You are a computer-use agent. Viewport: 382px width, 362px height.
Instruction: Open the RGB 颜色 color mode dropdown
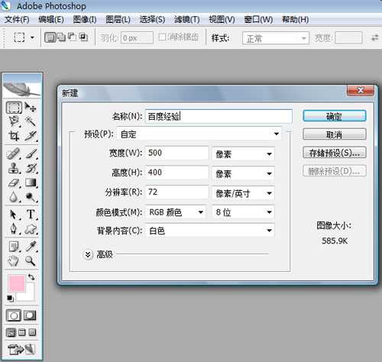tap(176, 212)
